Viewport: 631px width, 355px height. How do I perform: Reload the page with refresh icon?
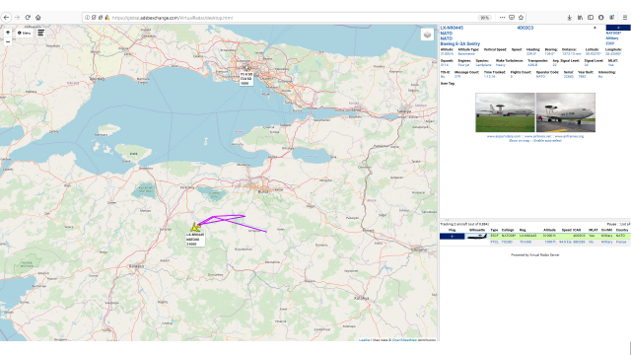coord(28,18)
